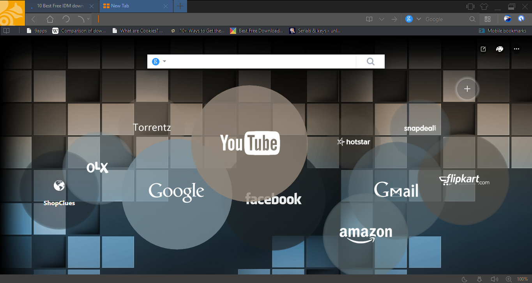Open the YouTube speed dial bubble
Viewport: 532px width, 283px height.
click(249, 143)
